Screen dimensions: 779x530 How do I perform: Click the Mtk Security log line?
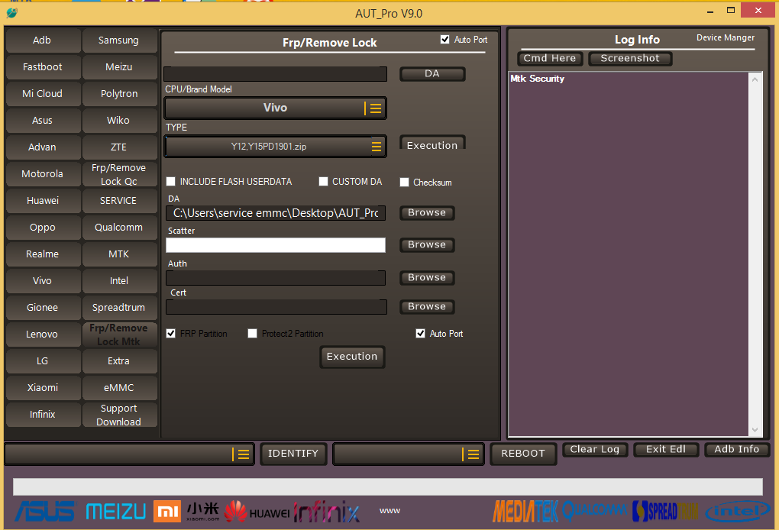tap(538, 79)
